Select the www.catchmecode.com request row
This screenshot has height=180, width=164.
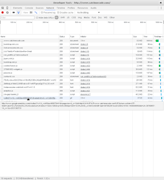[x=82, y=40]
